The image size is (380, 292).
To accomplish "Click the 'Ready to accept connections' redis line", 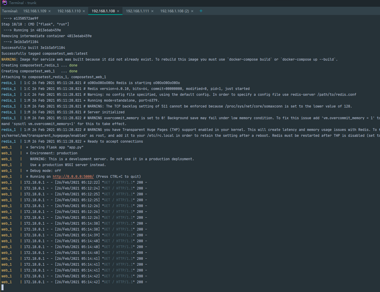I will [x=115, y=141].
